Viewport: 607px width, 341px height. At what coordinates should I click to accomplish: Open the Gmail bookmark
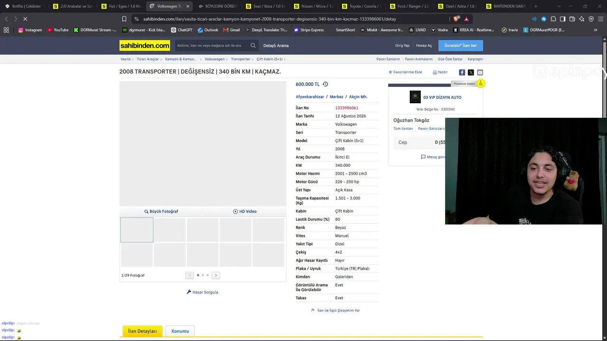click(231, 30)
